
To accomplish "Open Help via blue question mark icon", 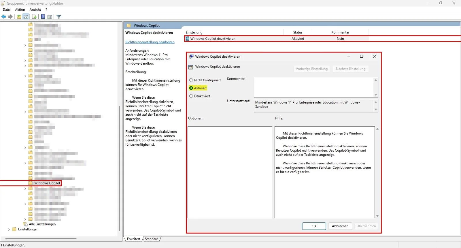I will (43, 17).
